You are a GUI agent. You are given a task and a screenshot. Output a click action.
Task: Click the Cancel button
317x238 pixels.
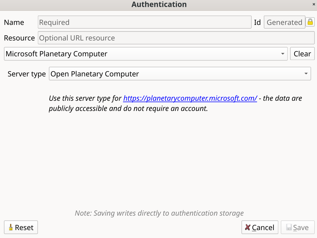click(260, 227)
